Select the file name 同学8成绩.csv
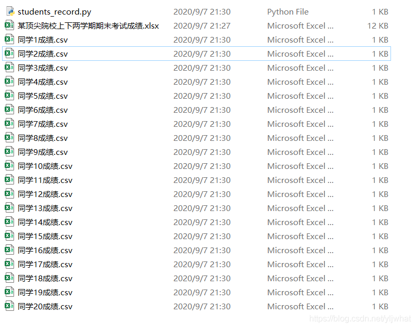416x328 pixels. click(x=43, y=138)
